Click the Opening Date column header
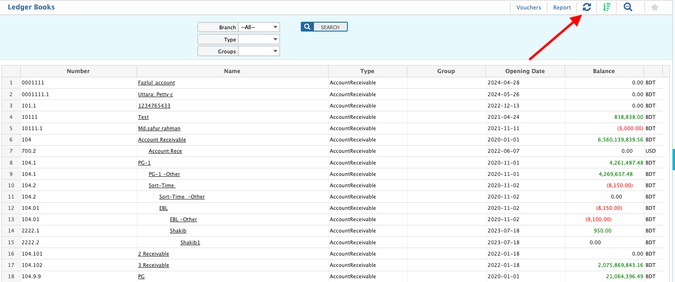The width and height of the screenshot is (675, 282). (x=525, y=71)
